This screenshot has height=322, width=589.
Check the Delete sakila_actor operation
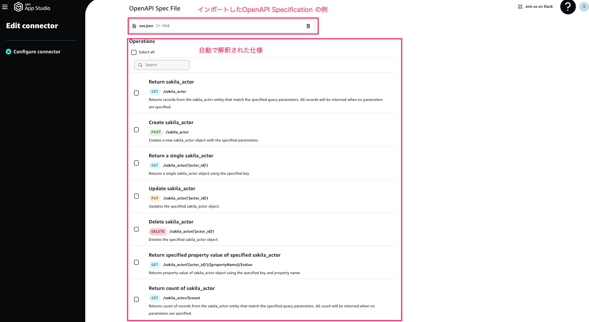[136, 229]
